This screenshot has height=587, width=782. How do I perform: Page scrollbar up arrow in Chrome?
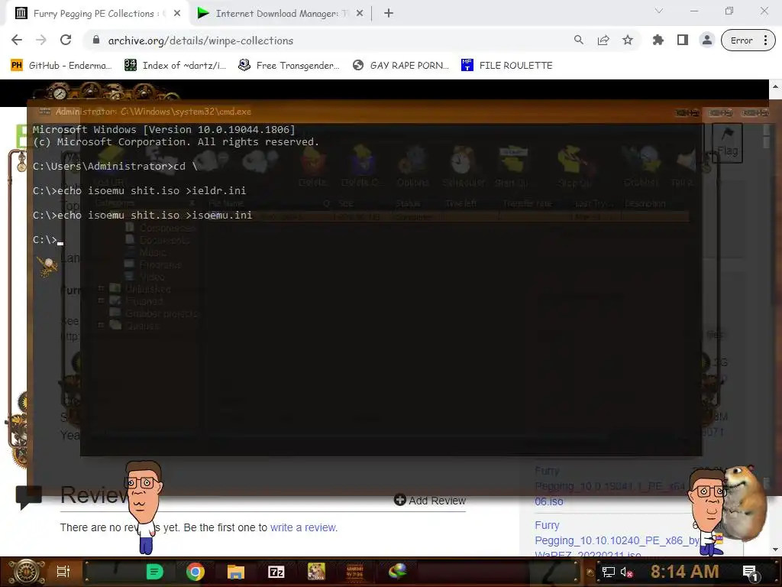(x=776, y=86)
